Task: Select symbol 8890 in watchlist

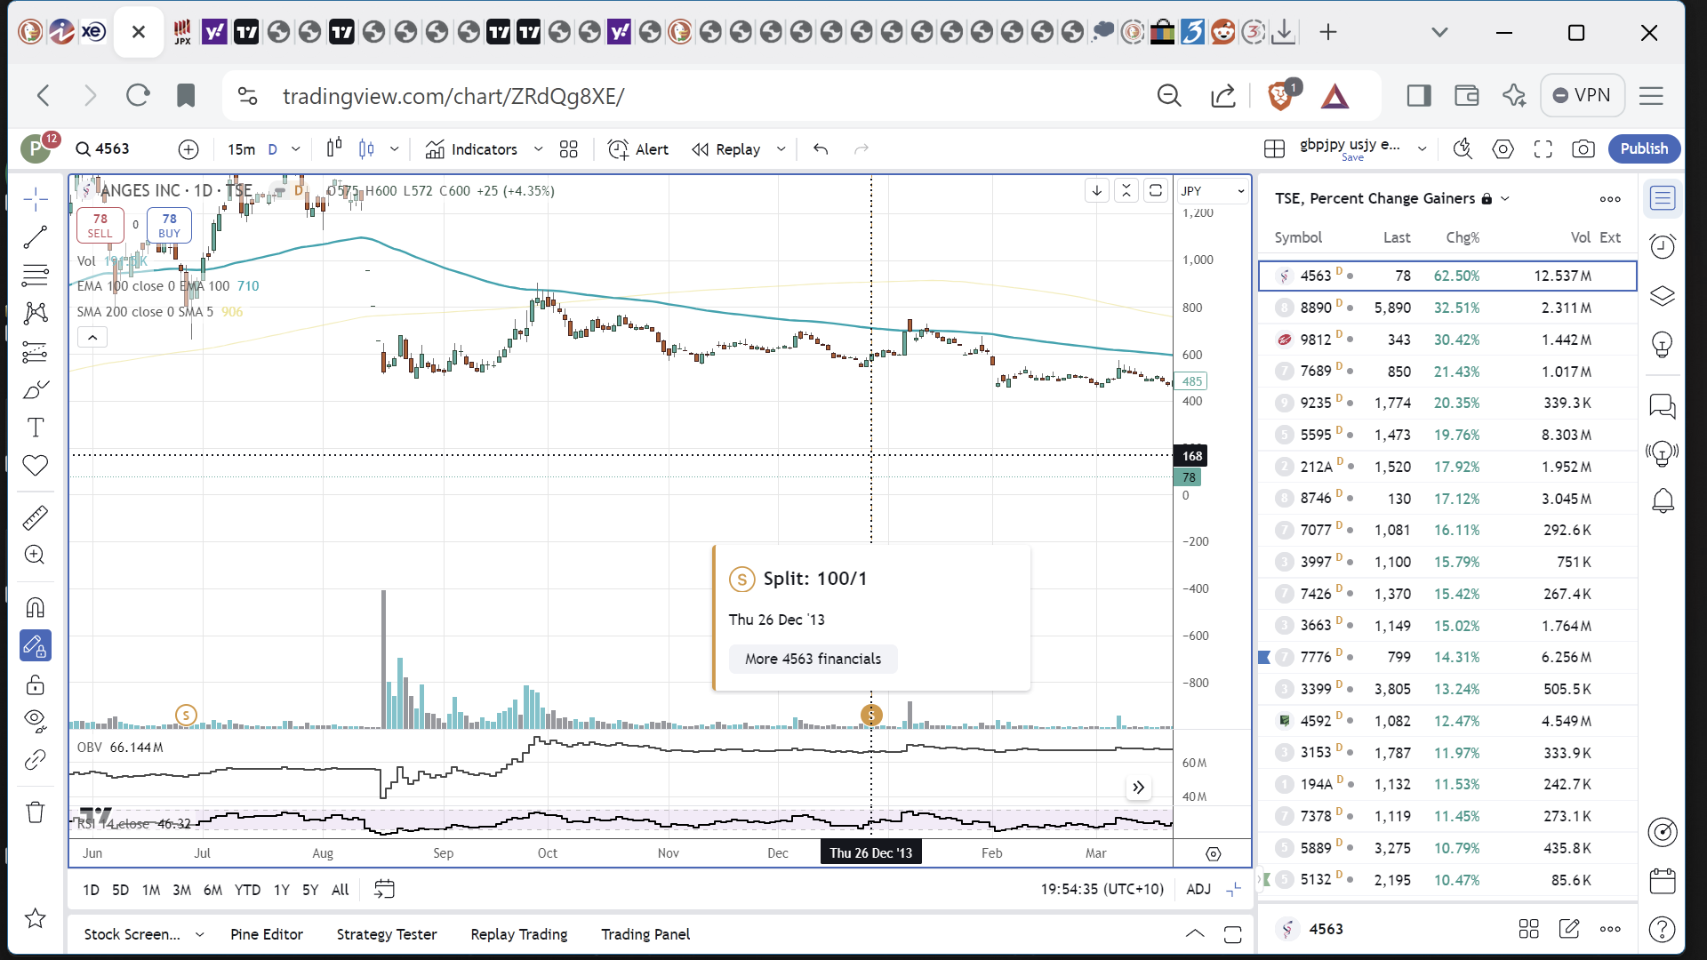Action: [x=1447, y=308]
